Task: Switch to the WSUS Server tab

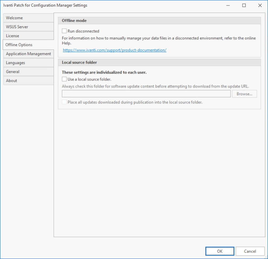Action: tap(28, 27)
